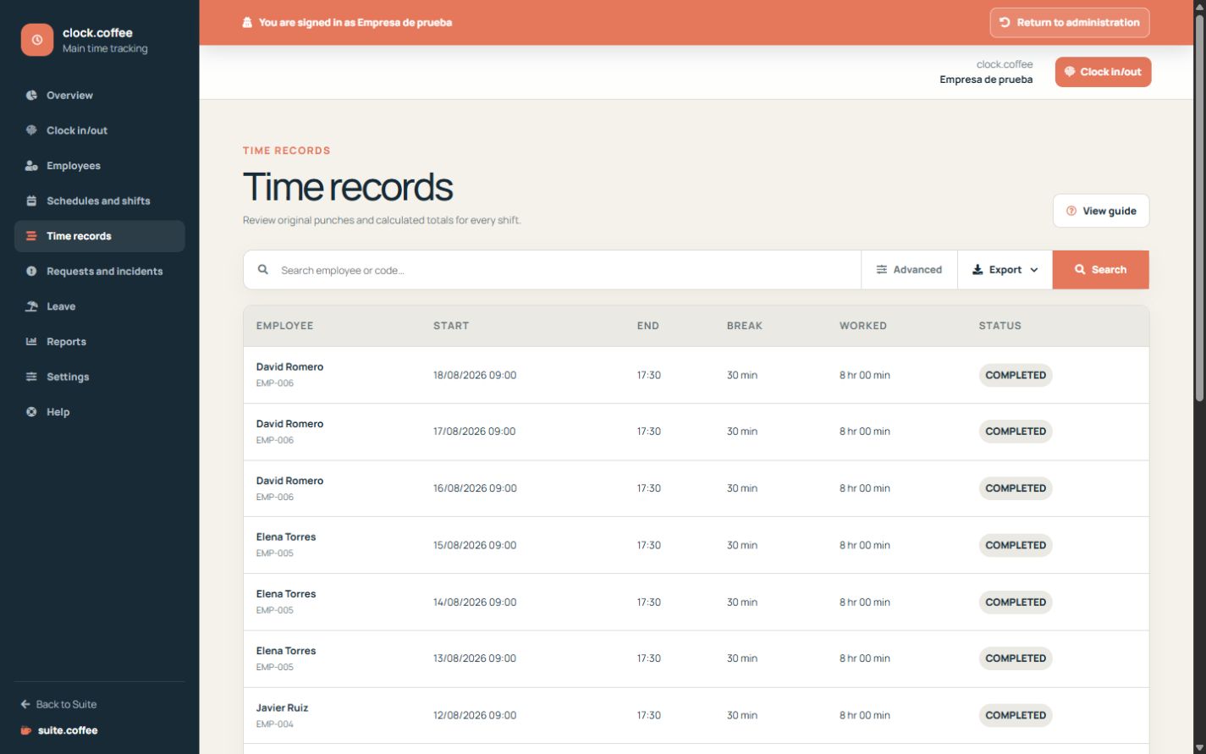Click 30 min break in 14/08/2026 row
Viewport: 1206px width, 754px height.
[x=742, y=603]
